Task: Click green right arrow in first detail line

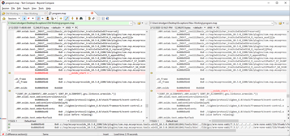Action: tap(9, 124)
